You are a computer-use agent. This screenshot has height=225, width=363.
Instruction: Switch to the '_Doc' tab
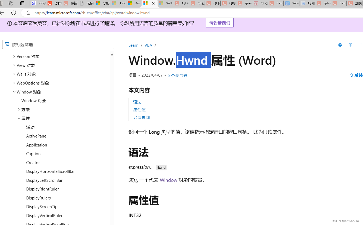[x=118, y=3]
